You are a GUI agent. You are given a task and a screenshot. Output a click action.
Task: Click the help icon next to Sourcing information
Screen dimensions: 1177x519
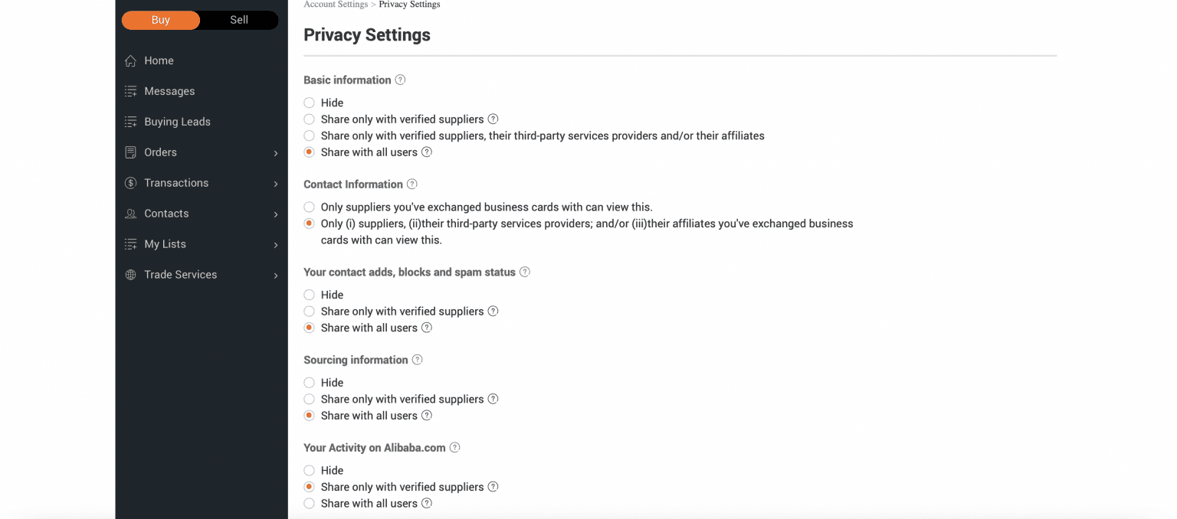418,360
